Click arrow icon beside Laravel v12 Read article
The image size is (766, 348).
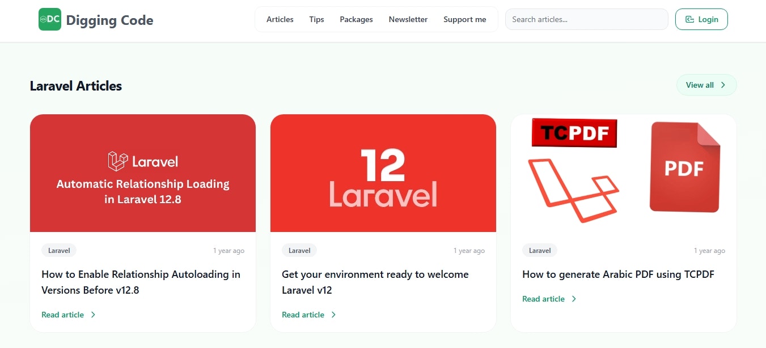point(333,315)
